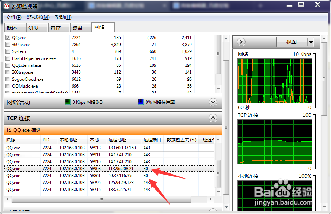The width and height of the screenshot is (331, 214).
Task: Click the green 网络 I/O legend square
Action: click(67, 102)
